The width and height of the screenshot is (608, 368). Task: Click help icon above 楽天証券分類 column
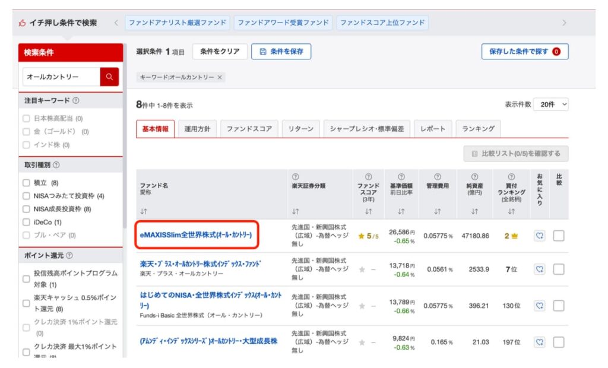[296, 176]
